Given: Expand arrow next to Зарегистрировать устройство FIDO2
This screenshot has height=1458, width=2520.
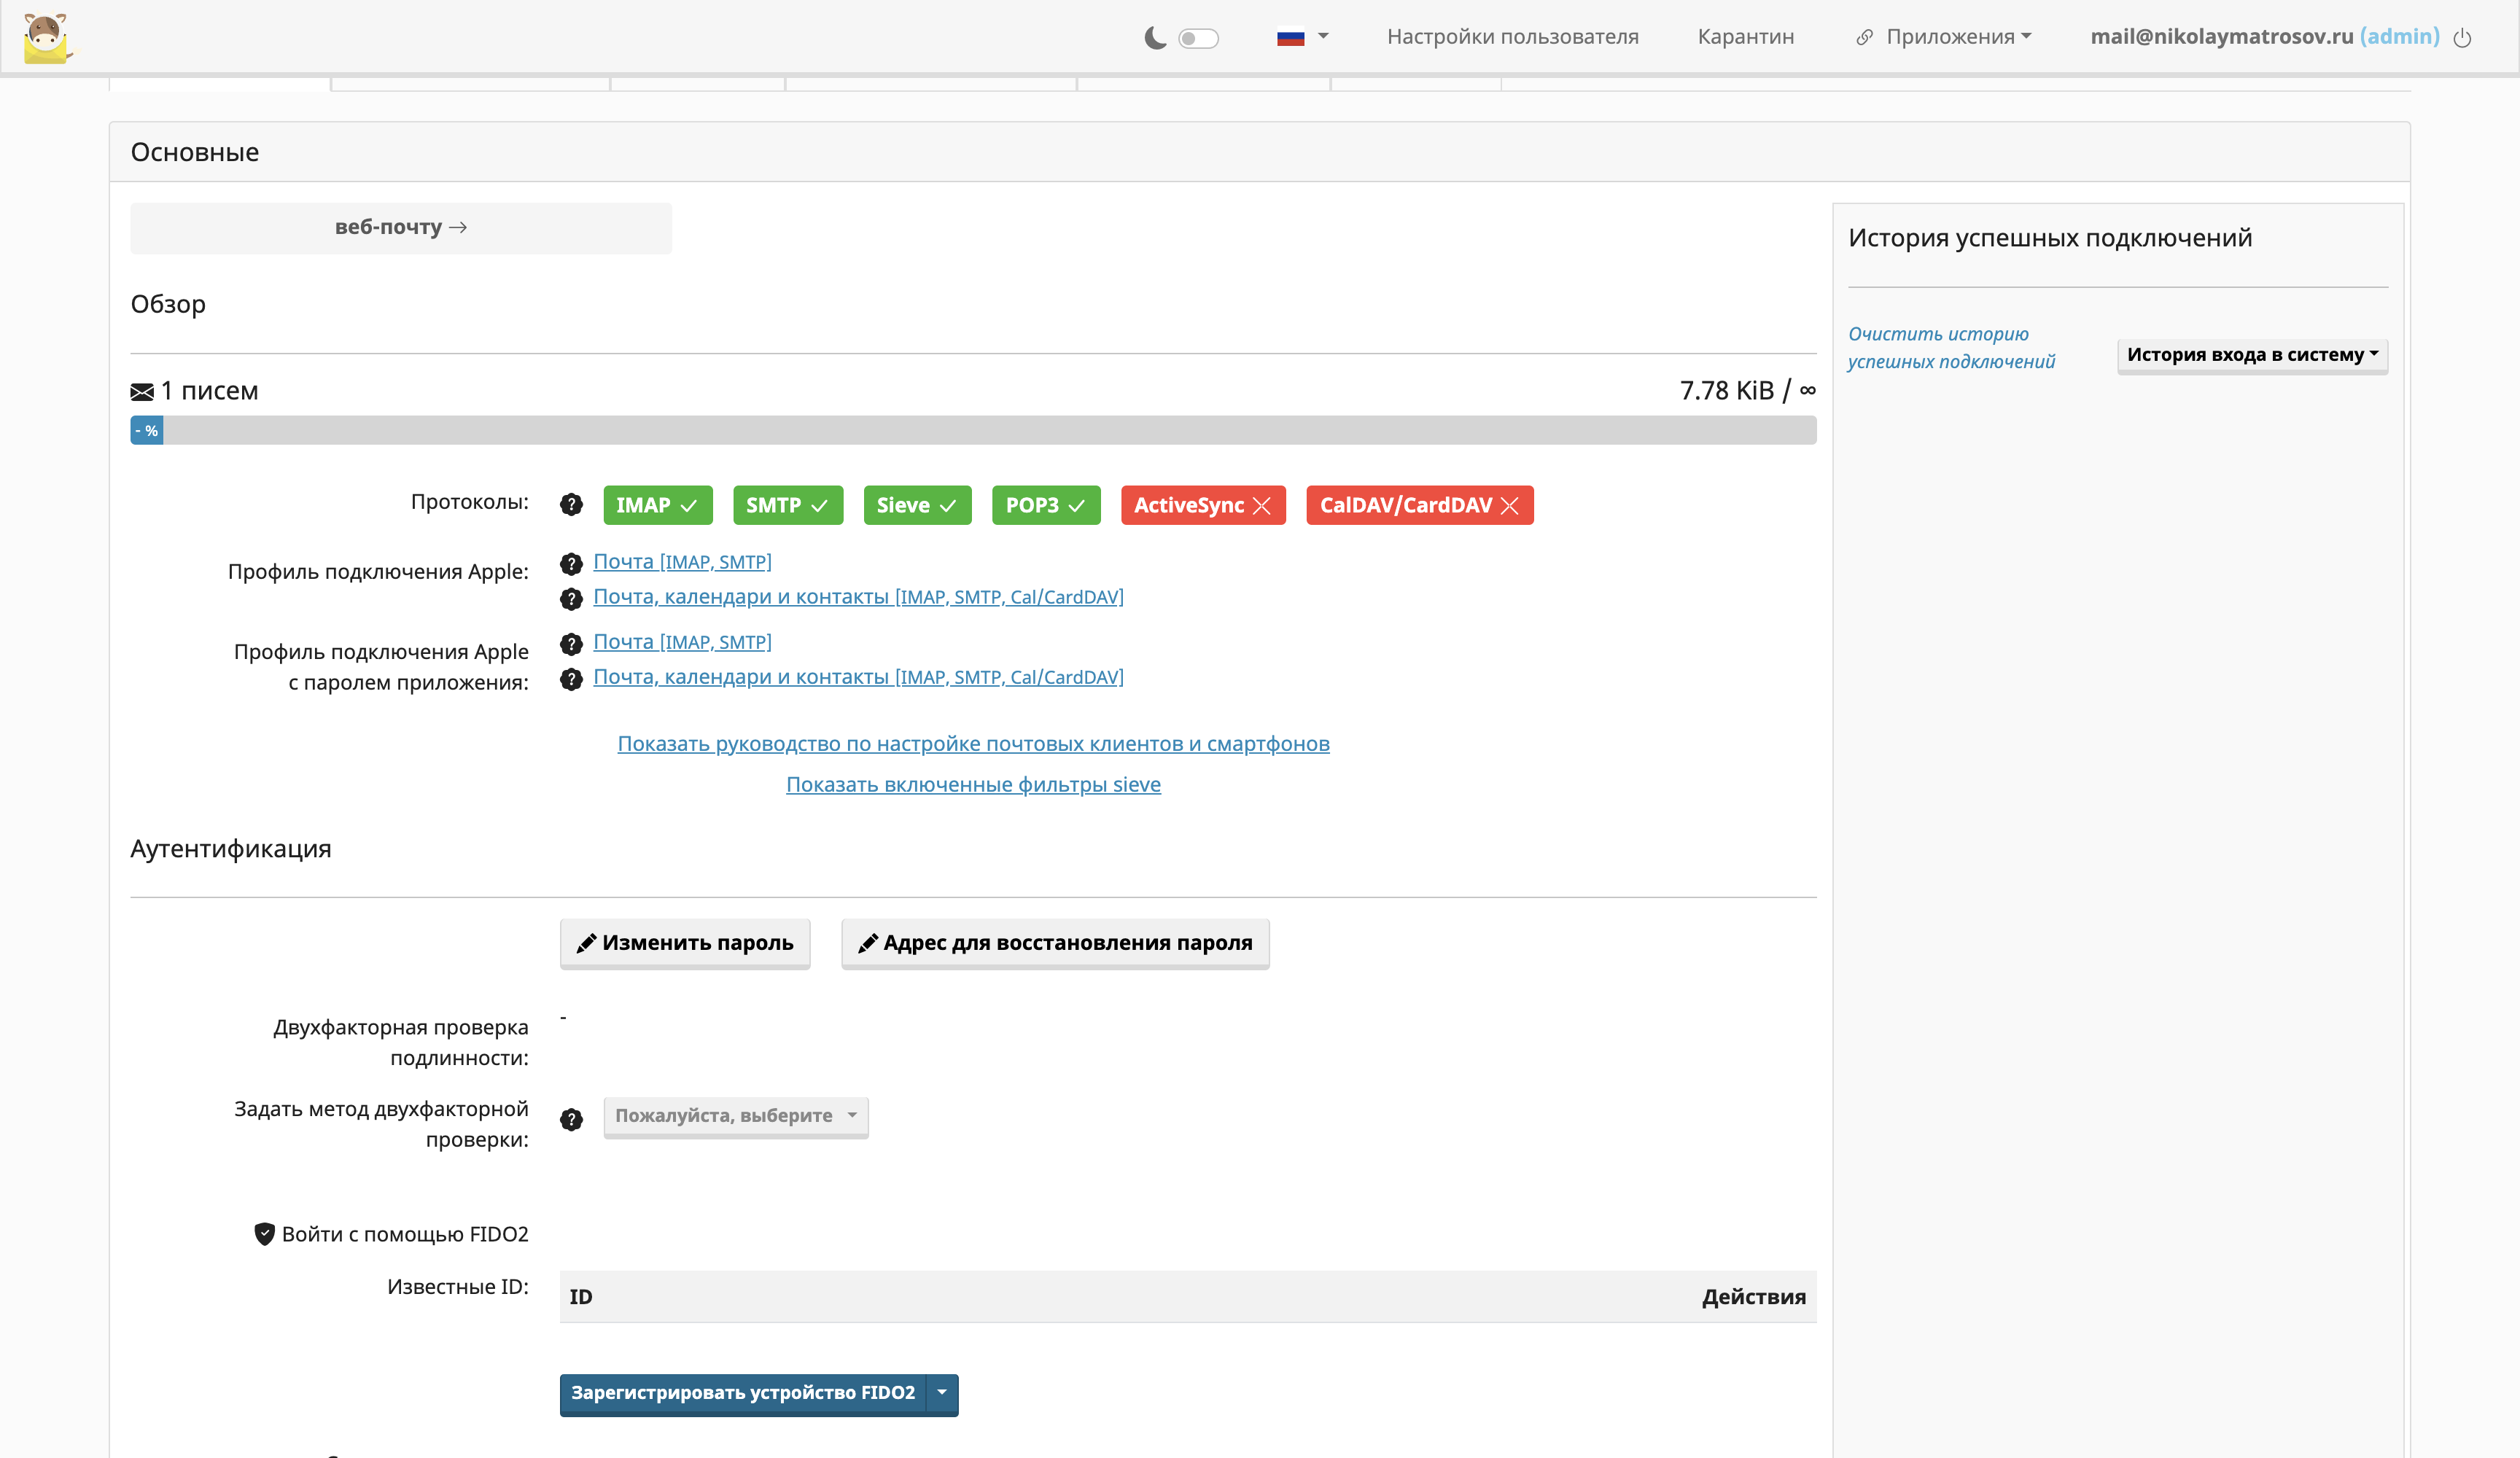Looking at the screenshot, I should [x=942, y=1393].
